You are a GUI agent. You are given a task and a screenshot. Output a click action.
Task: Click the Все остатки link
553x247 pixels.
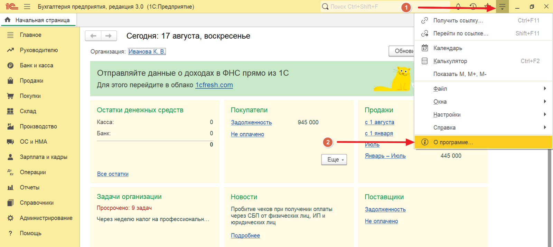(x=113, y=174)
